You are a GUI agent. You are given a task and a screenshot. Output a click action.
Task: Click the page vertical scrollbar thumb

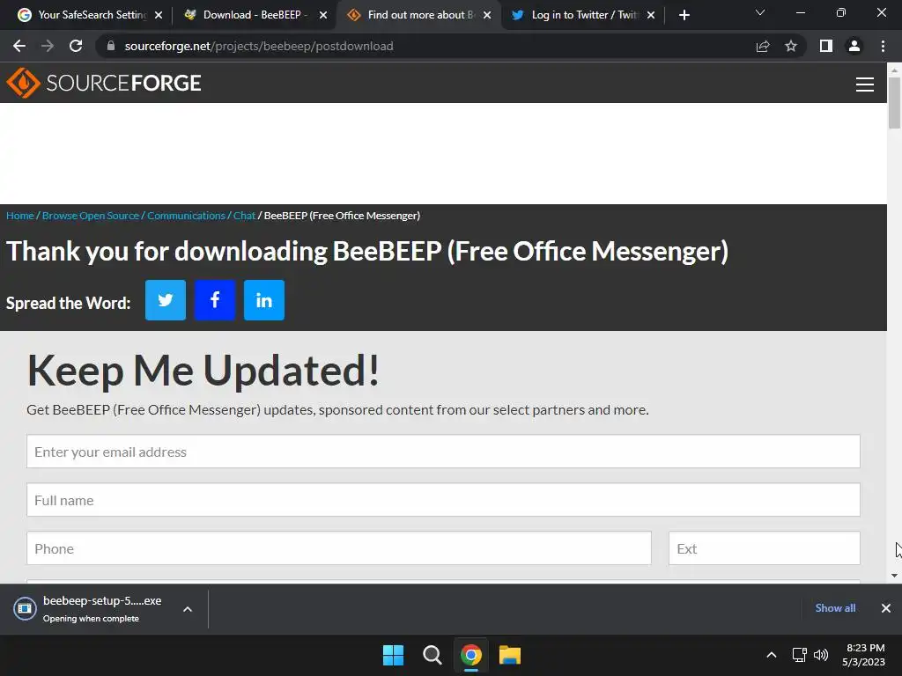coord(894,102)
